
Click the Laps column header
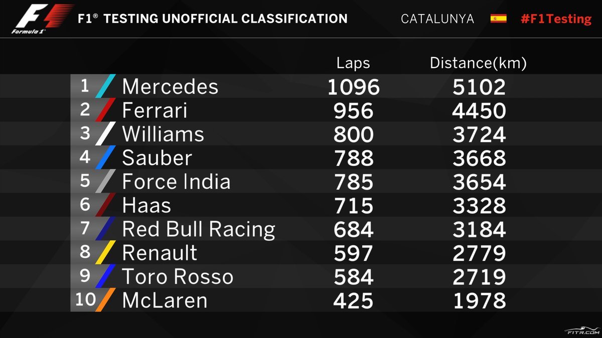click(x=353, y=63)
